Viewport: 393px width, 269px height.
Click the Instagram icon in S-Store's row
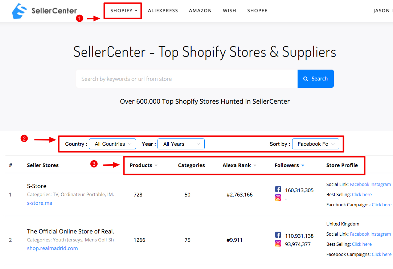click(x=278, y=198)
